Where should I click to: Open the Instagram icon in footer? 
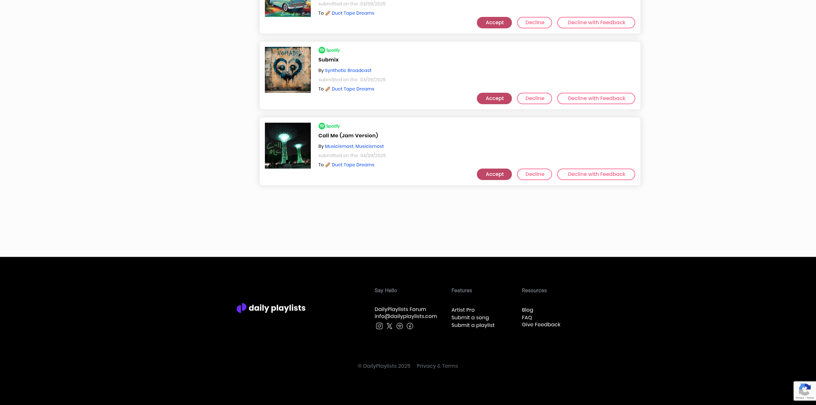click(x=379, y=326)
